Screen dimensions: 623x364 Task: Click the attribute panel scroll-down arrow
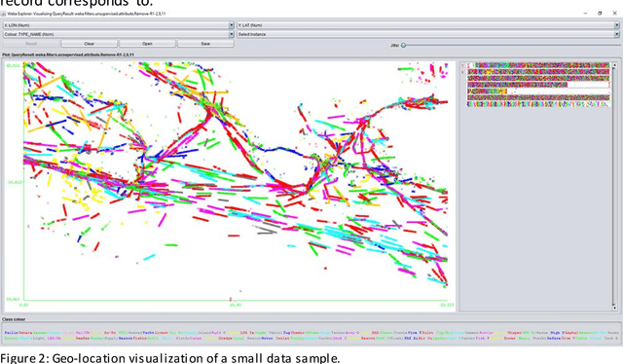614,308
